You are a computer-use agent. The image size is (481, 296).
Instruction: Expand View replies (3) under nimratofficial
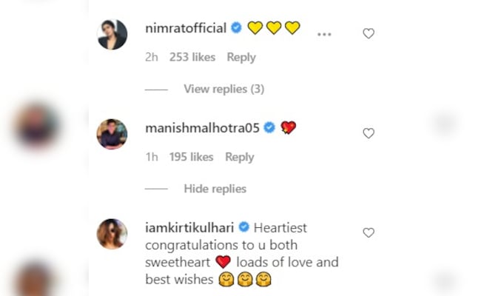pyautogui.click(x=223, y=89)
